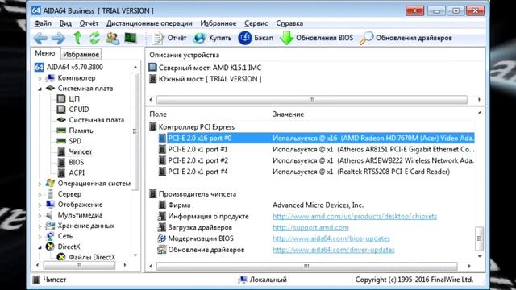Collapse the DirectX tree node

click(40, 247)
